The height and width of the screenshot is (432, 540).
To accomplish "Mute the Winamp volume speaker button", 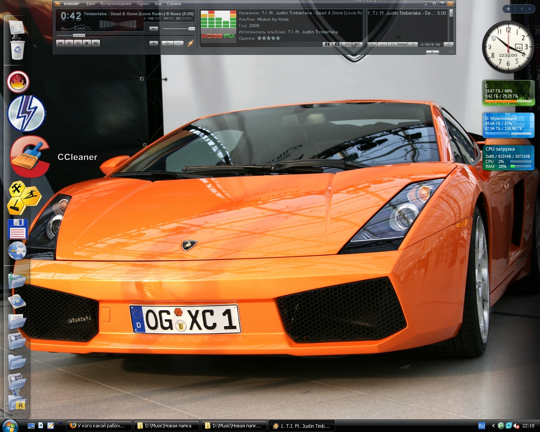I will point(154,29).
